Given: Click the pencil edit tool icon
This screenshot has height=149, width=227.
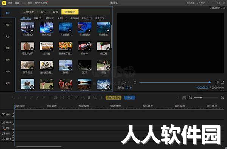Looking at the screenshot, I should point(31,98).
